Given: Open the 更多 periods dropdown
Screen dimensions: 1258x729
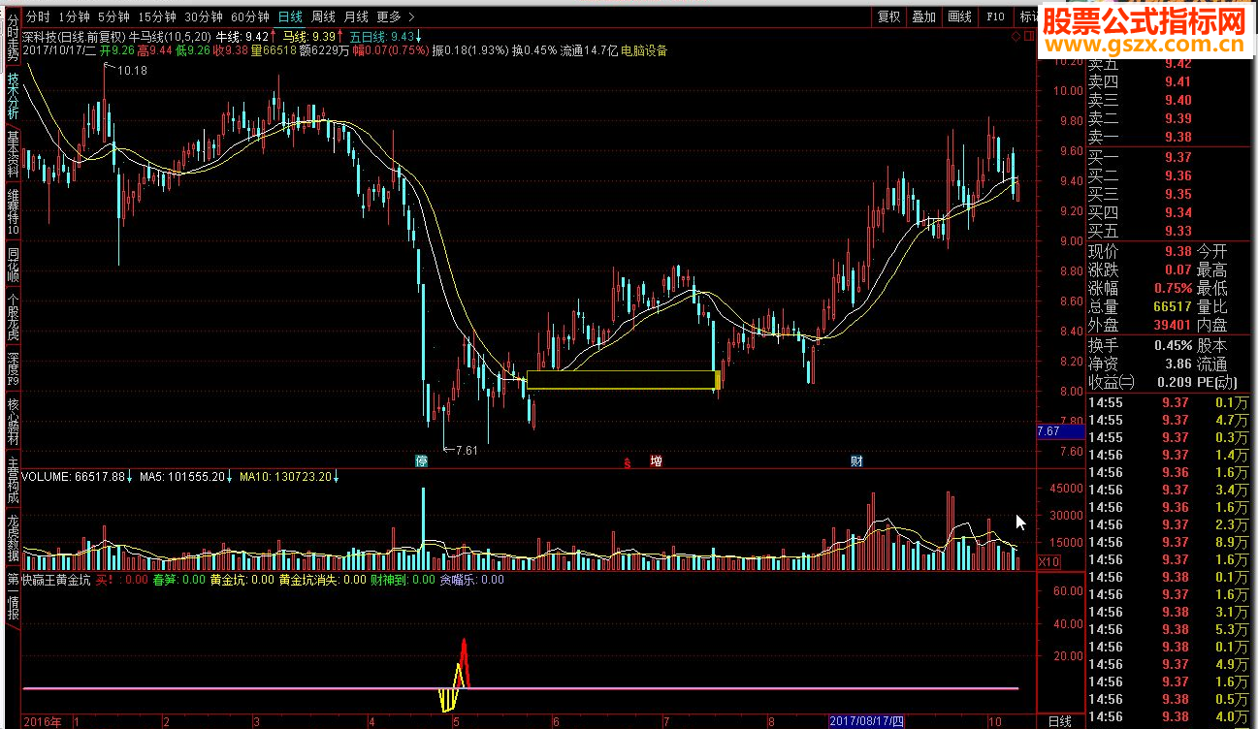Looking at the screenshot, I should tap(395, 16).
